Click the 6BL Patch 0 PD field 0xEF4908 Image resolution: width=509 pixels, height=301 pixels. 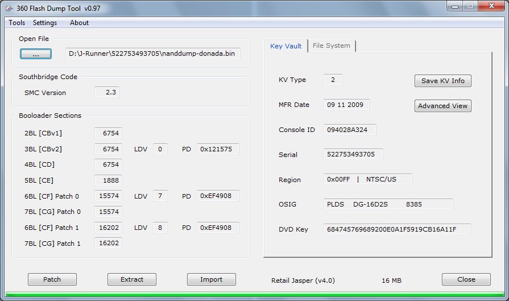point(218,196)
